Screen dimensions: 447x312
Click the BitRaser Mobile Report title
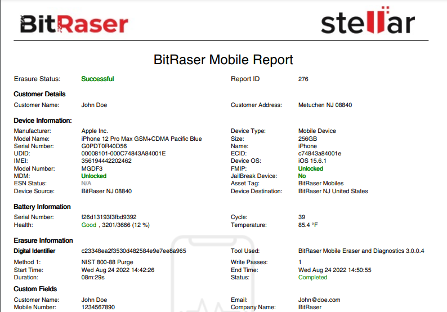[223, 60]
